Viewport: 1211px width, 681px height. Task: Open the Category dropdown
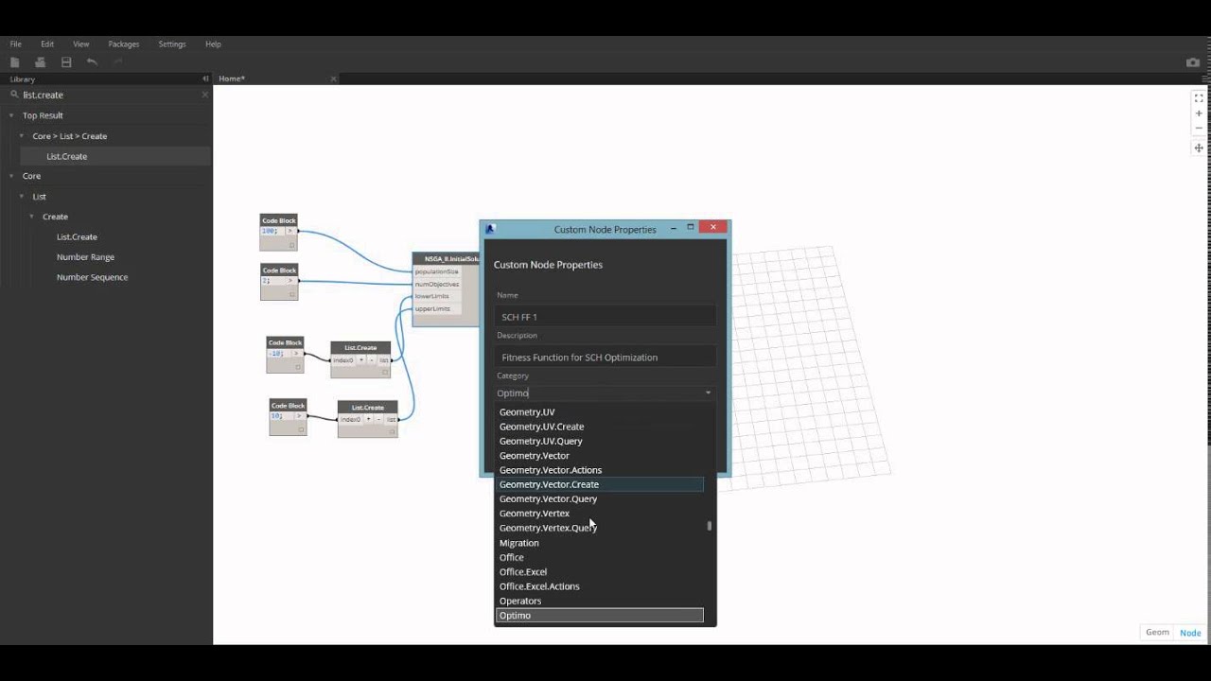coord(707,393)
